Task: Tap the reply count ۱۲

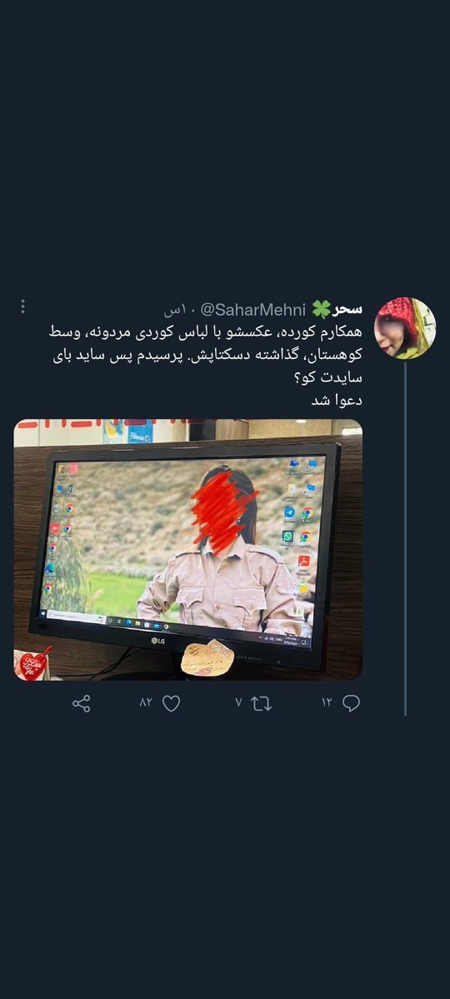Action: coord(327,702)
